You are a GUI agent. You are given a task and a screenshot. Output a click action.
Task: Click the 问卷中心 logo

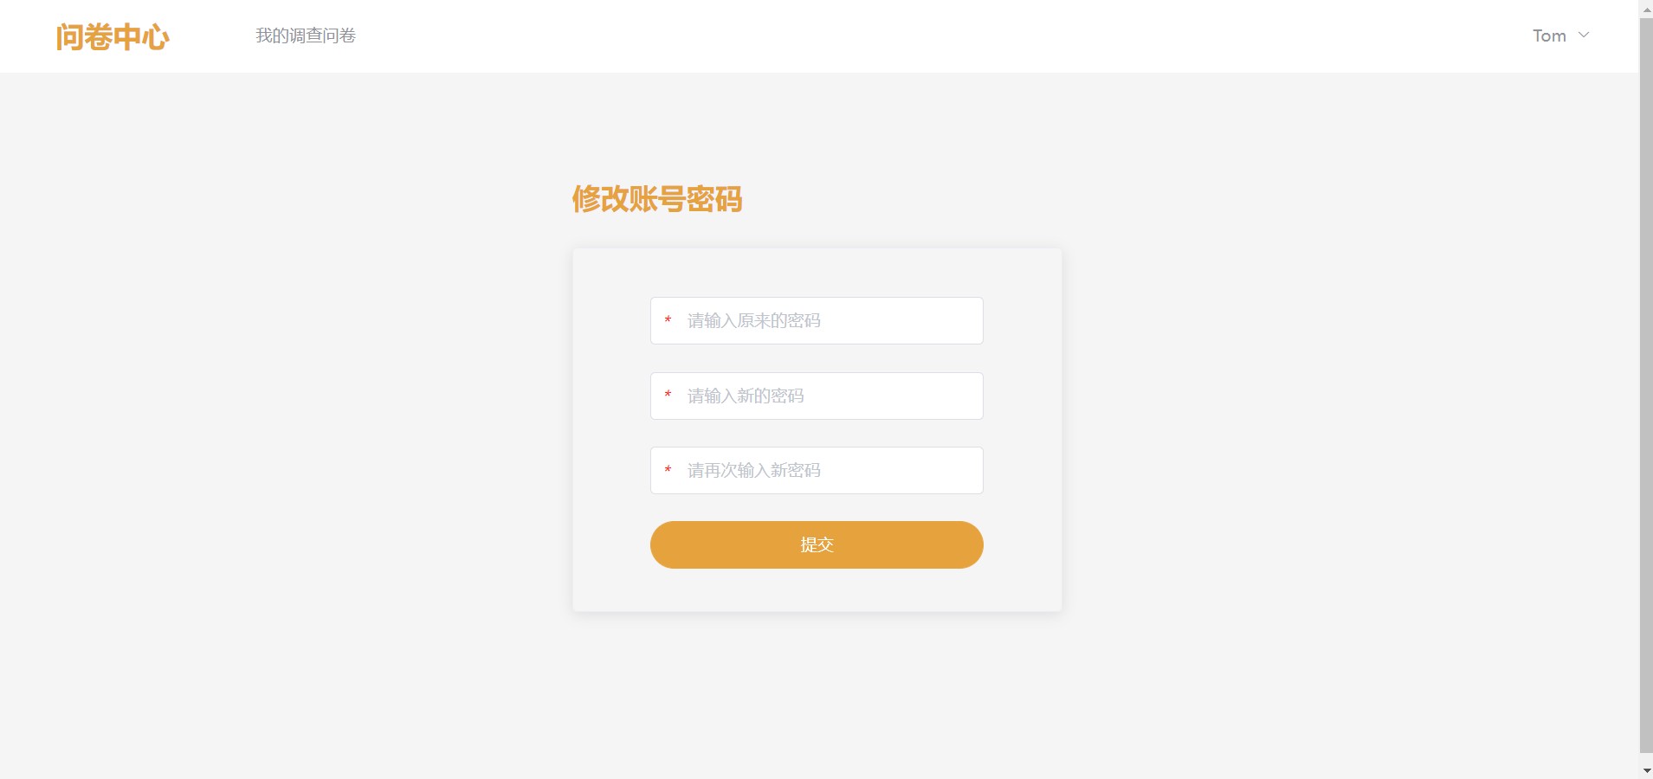pyautogui.click(x=113, y=36)
